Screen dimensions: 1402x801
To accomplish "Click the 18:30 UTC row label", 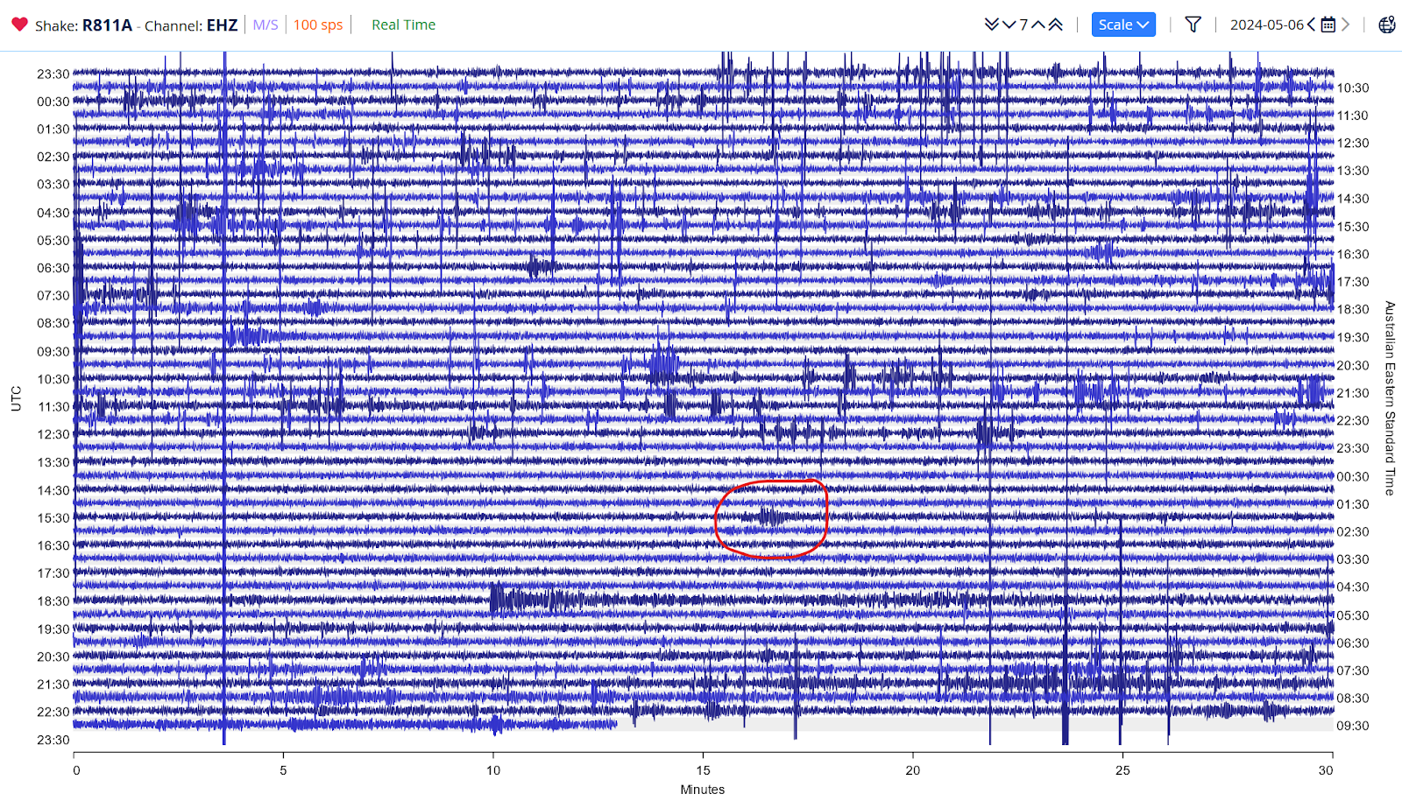I will [x=53, y=601].
